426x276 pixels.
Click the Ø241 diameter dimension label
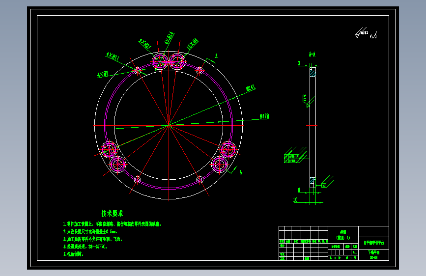pyautogui.click(x=251, y=88)
